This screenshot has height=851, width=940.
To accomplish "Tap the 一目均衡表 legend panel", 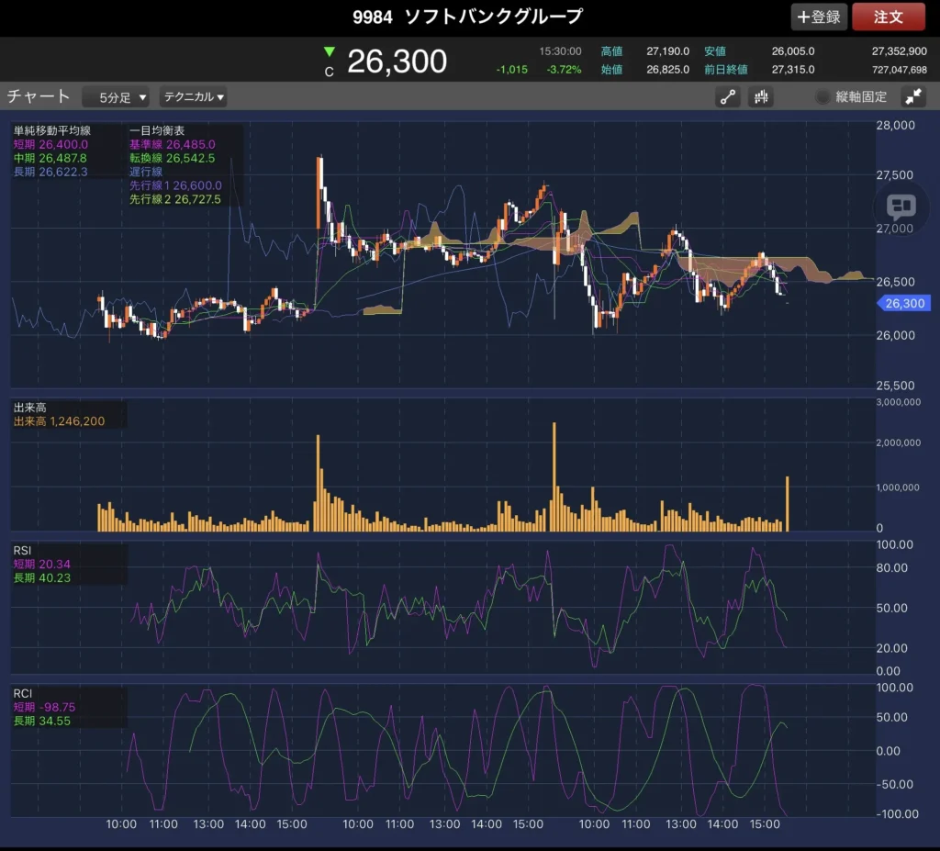I will 185,164.
